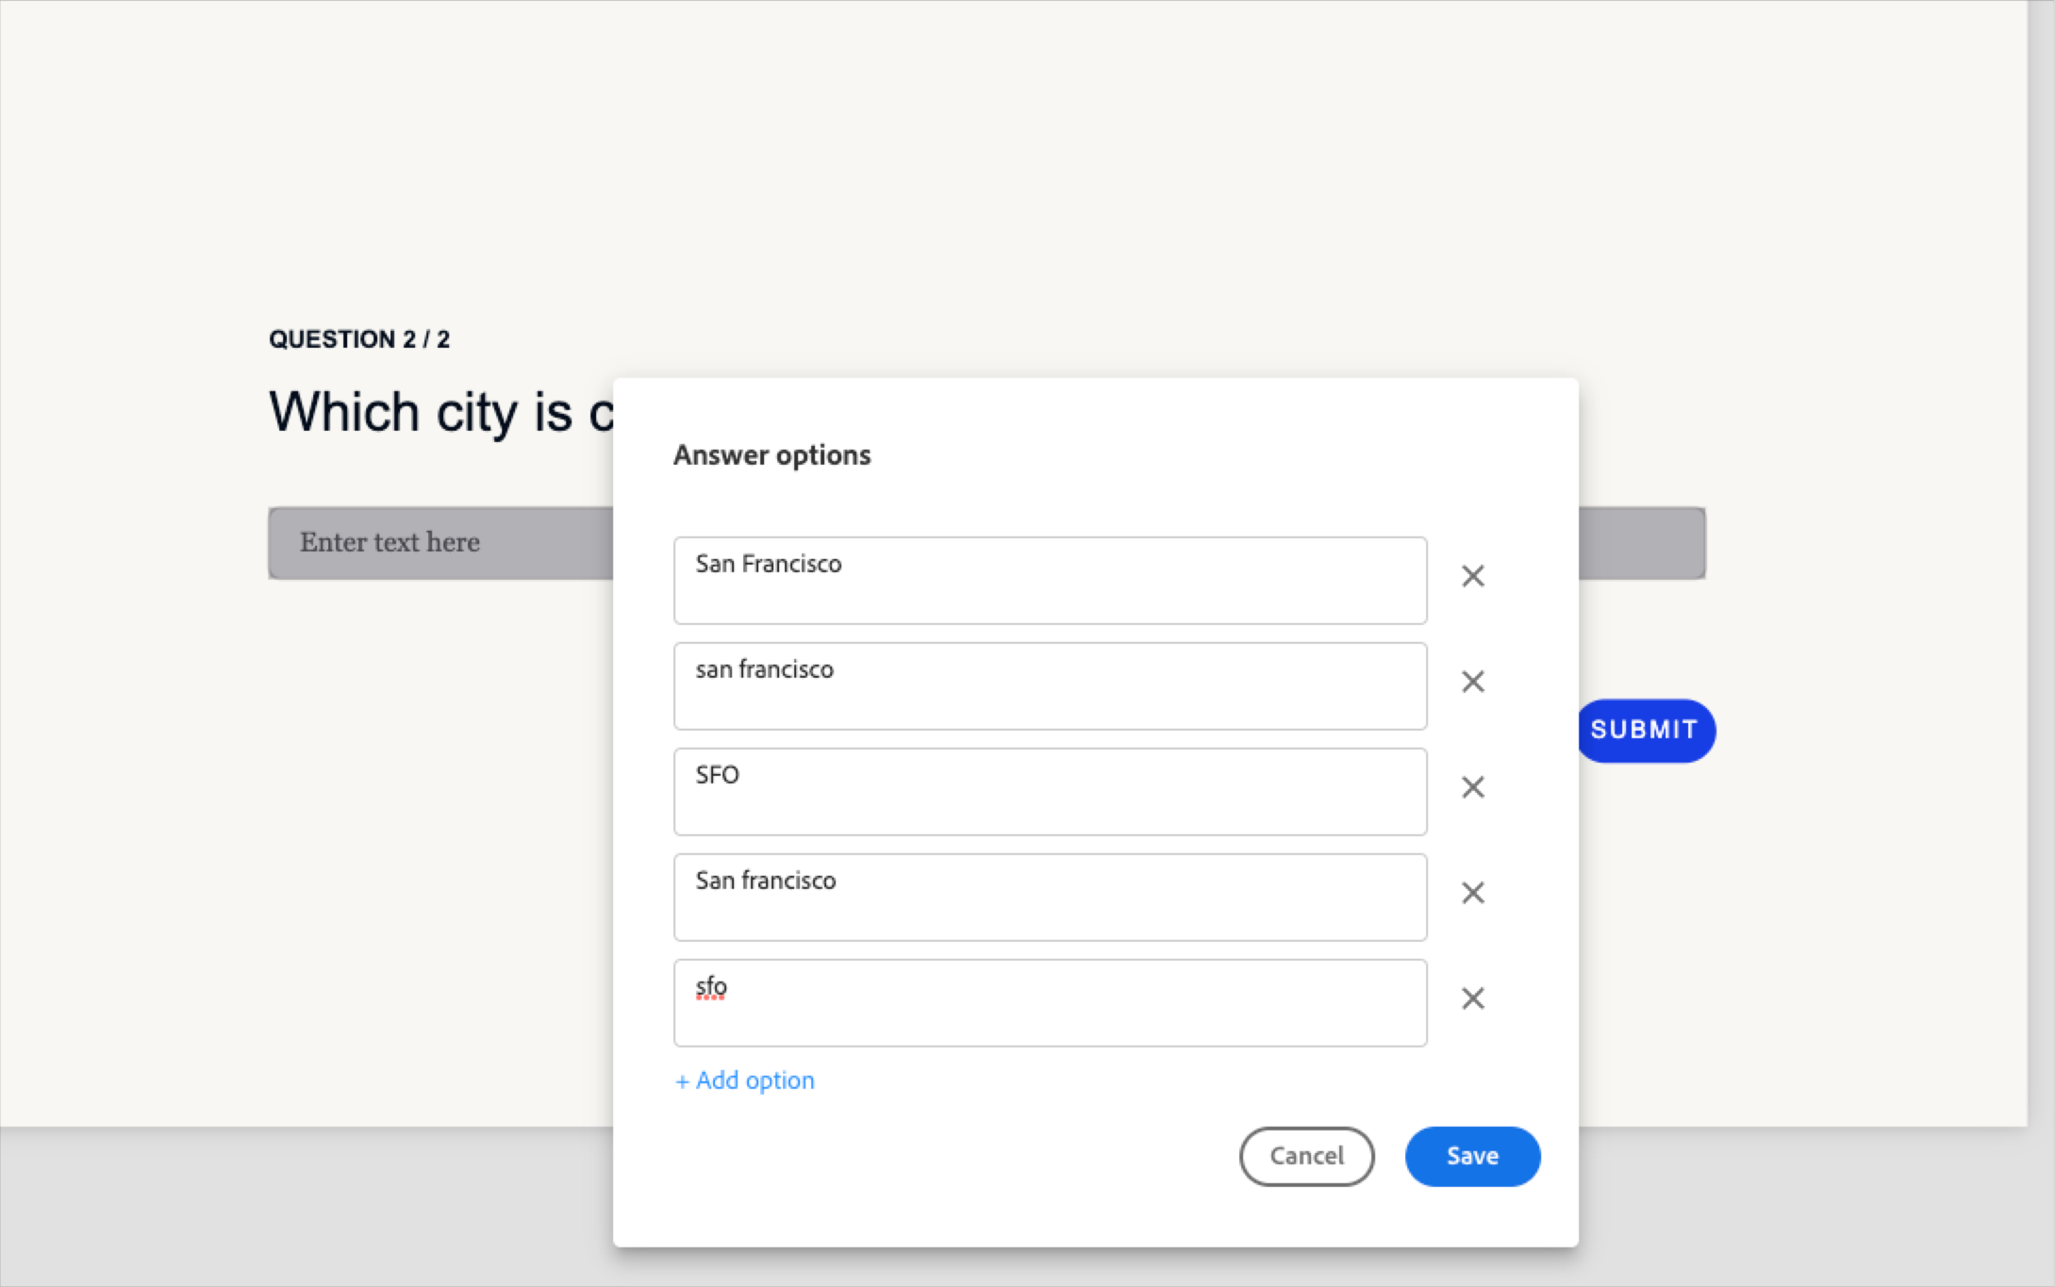Focus the uppercase 'SFO' option field
The width and height of the screenshot is (2055, 1287).
point(1049,791)
